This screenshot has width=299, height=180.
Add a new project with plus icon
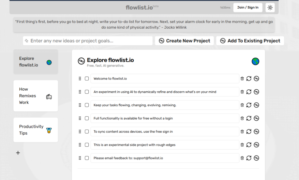18,153
